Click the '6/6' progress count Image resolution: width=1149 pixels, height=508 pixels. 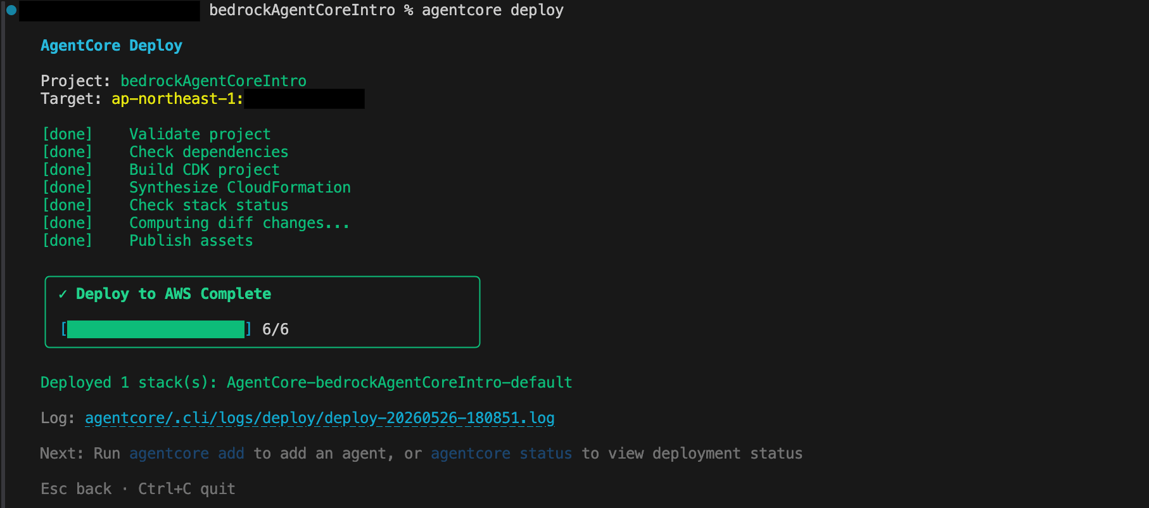tap(276, 329)
